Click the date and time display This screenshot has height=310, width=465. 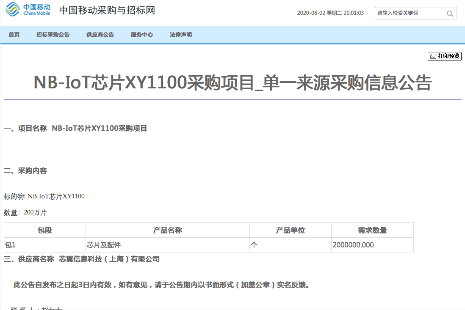tap(330, 13)
